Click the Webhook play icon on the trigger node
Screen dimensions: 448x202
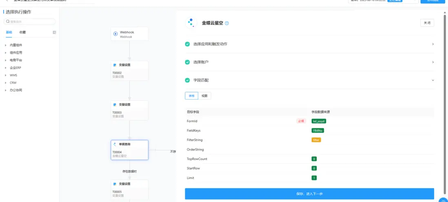tap(115, 34)
